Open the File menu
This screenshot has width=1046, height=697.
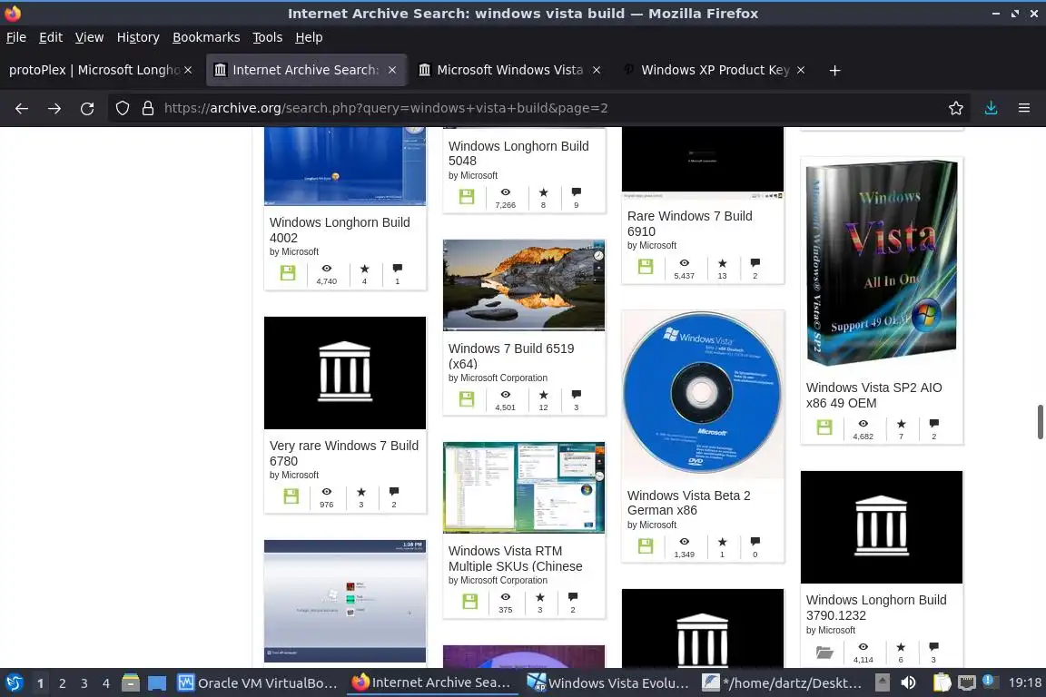click(x=16, y=37)
